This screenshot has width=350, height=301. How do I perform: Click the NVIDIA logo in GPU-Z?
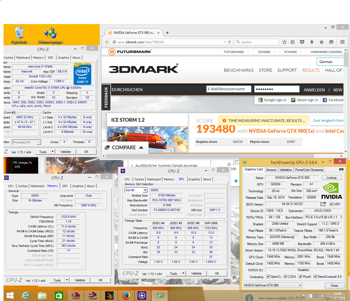pos(332,191)
